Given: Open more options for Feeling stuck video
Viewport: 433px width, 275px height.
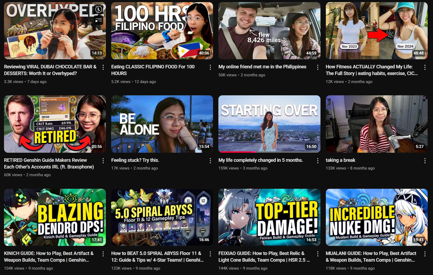Looking at the screenshot, I should pyautogui.click(x=210, y=161).
